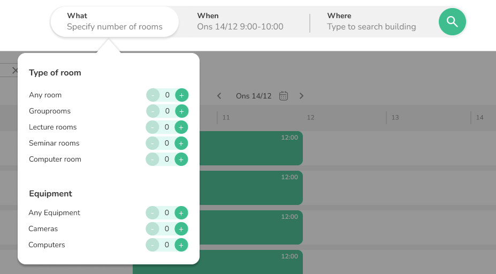The image size is (496, 274).
Task: Decrease Any room count with minus
Action: (153, 95)
